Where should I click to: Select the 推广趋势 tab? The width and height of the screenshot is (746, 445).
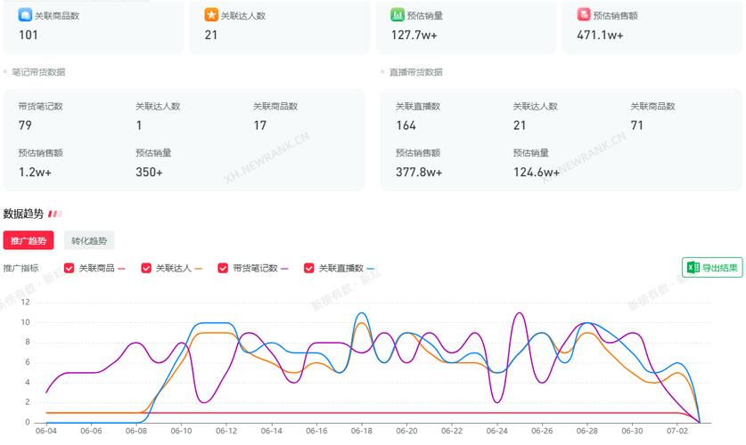(x=29, y=240)
